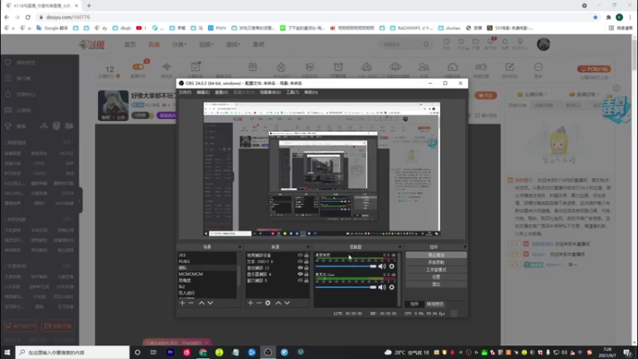Open the OBS Studio taskbar icon

point(268,352)
